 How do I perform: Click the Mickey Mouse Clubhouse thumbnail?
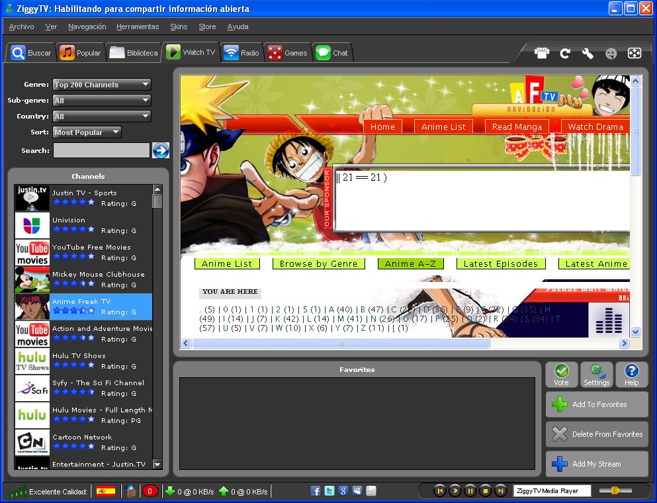pyautogui.click(x=32, y=279)
